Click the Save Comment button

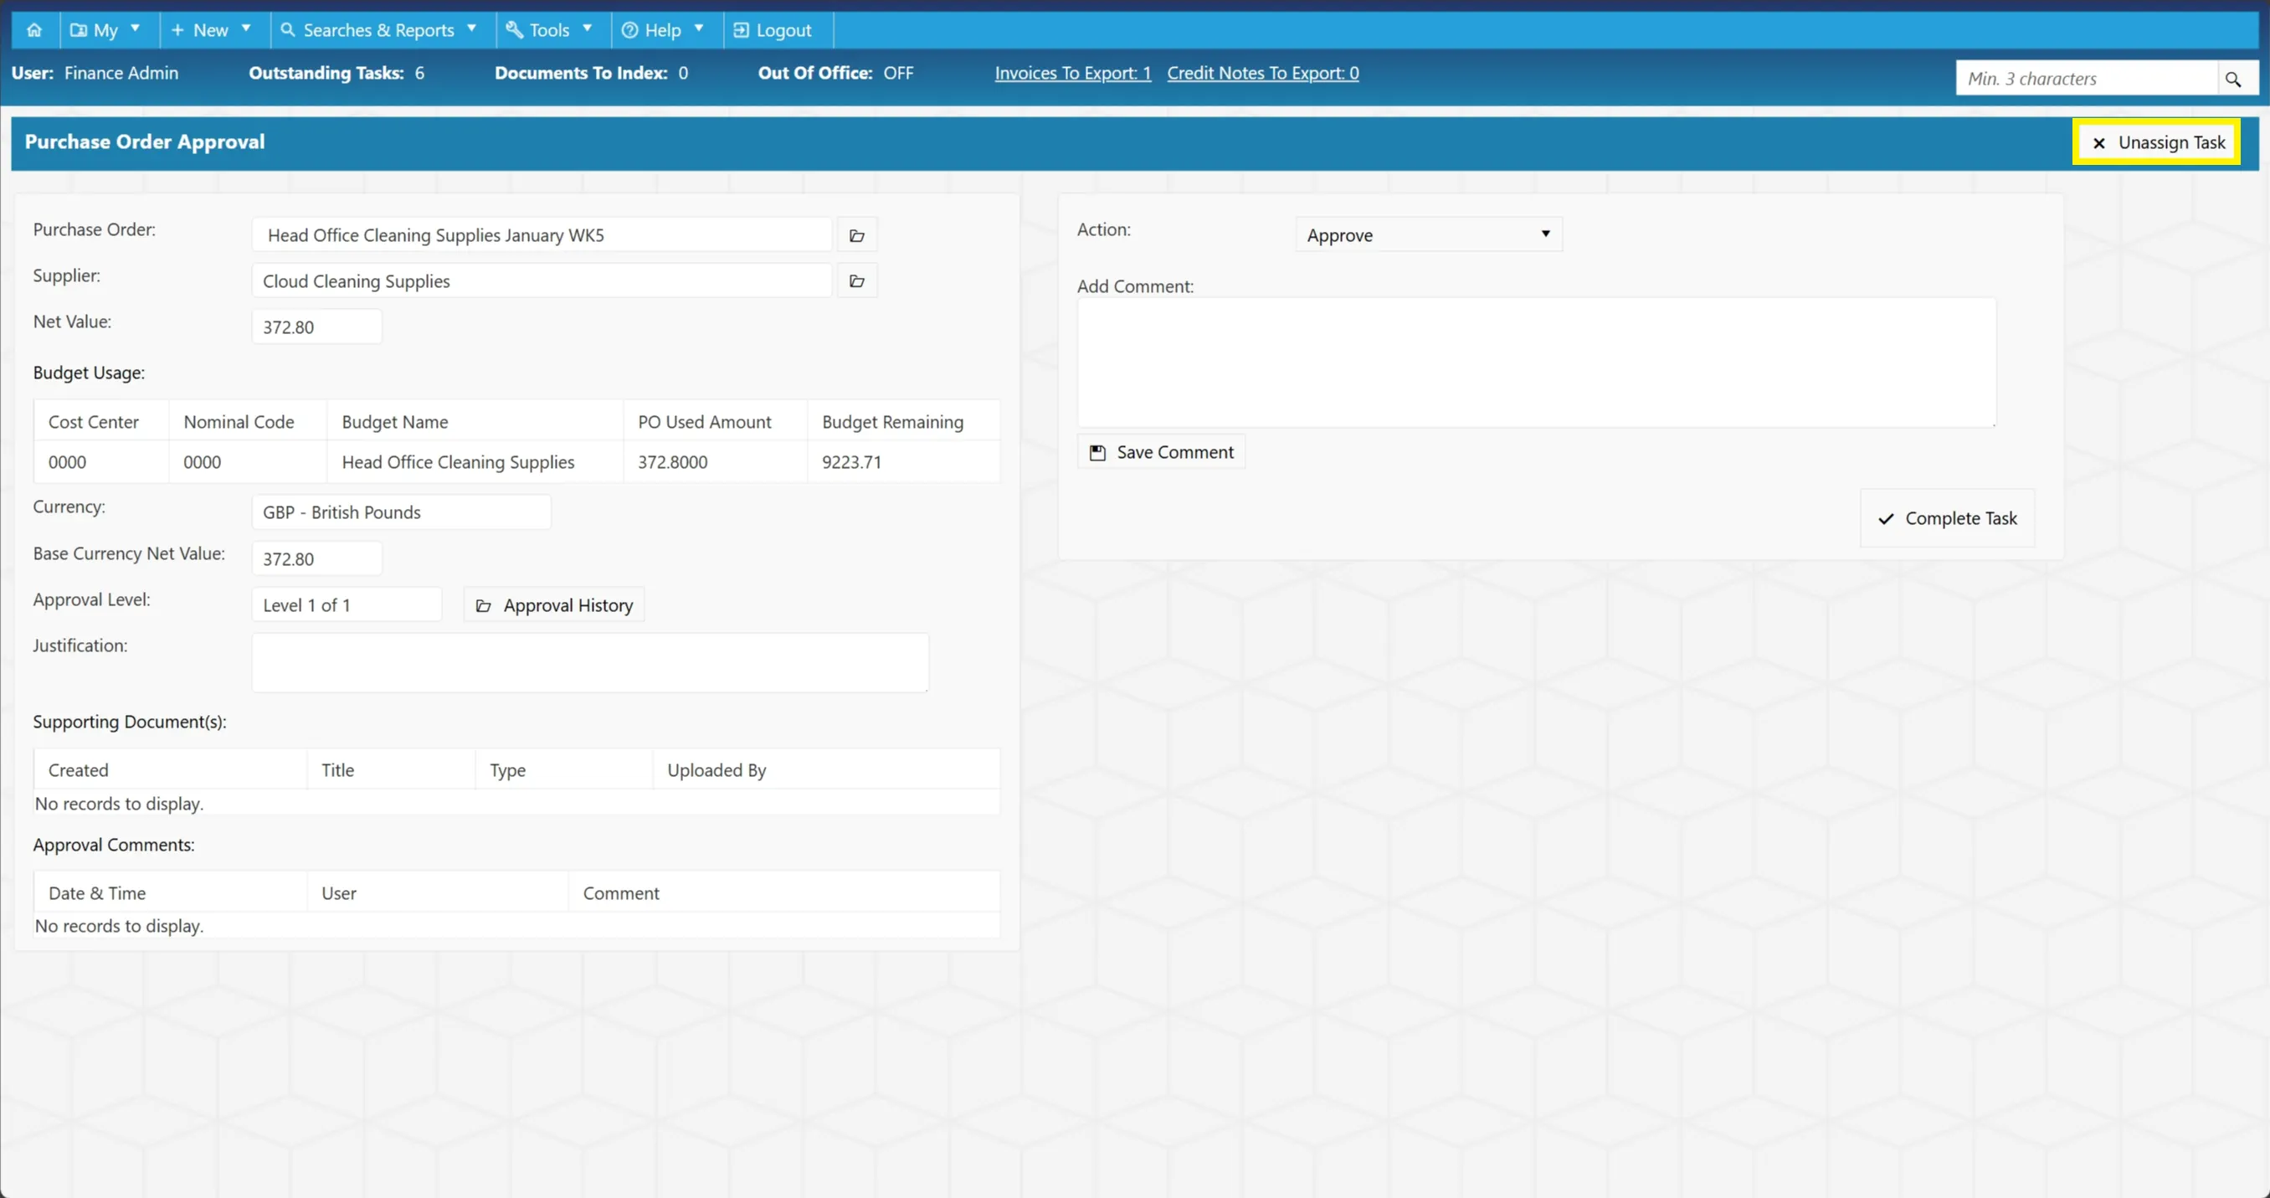[1161, 452]
